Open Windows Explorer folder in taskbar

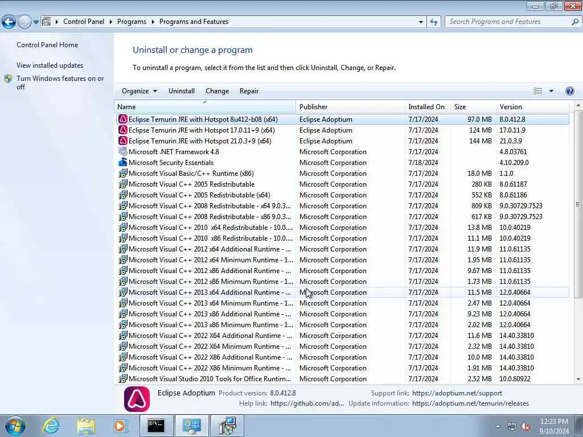pyautogui.click(x=86, y=426)
